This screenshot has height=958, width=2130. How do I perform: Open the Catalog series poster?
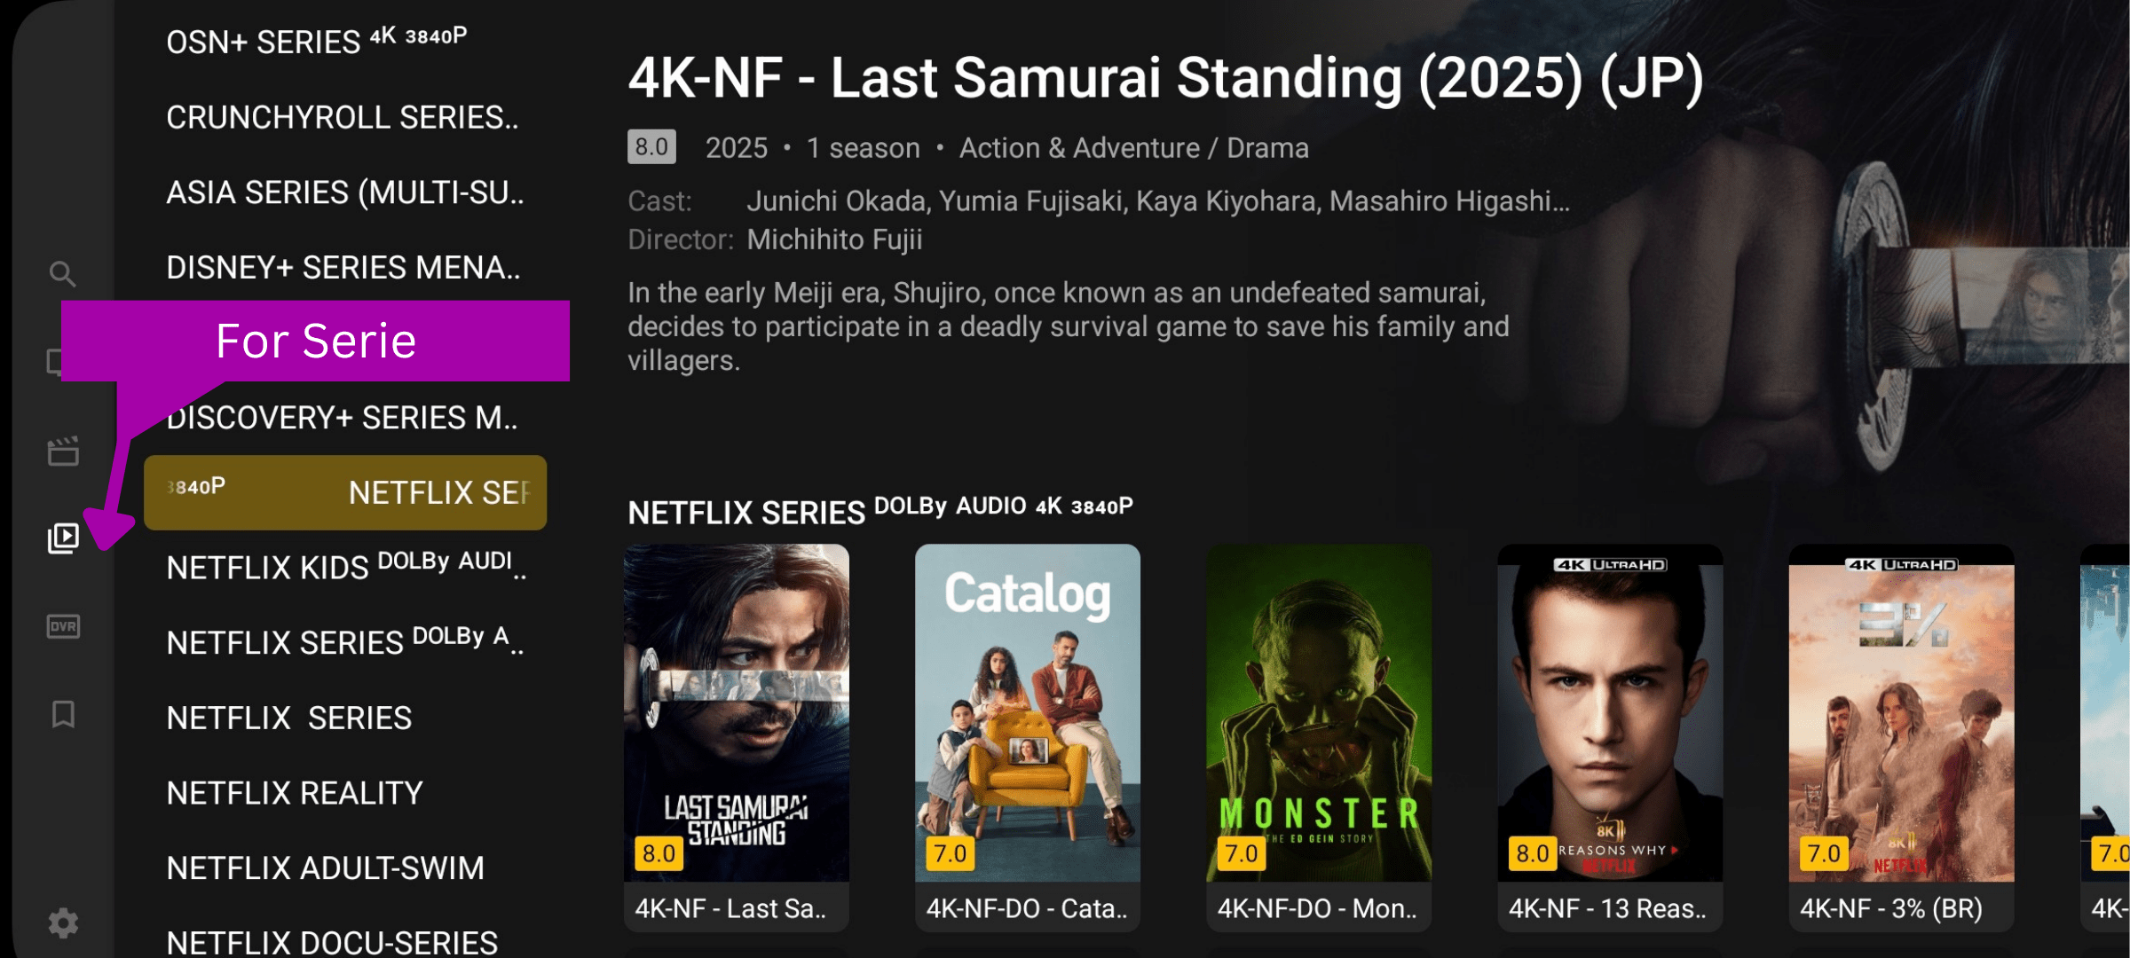[x=1028, y=737]
